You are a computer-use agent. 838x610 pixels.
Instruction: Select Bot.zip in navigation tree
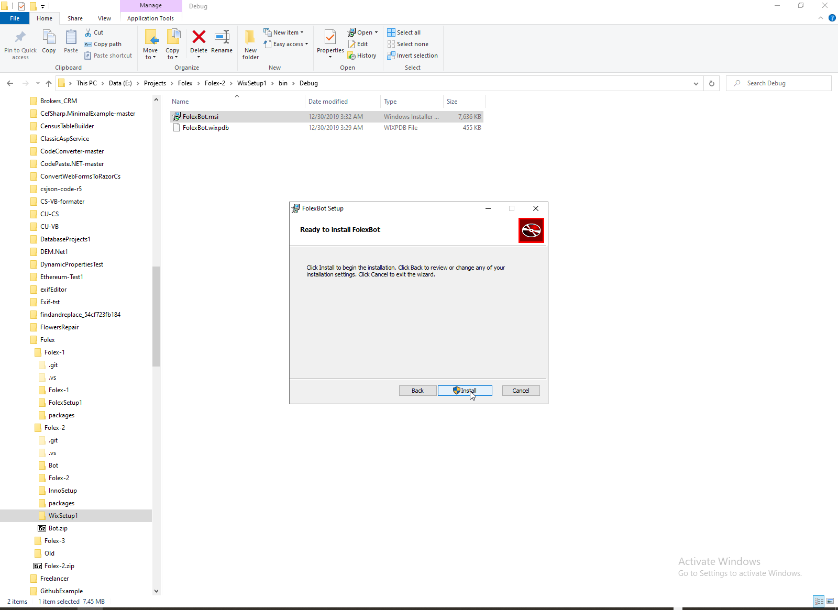coord(58,528)
